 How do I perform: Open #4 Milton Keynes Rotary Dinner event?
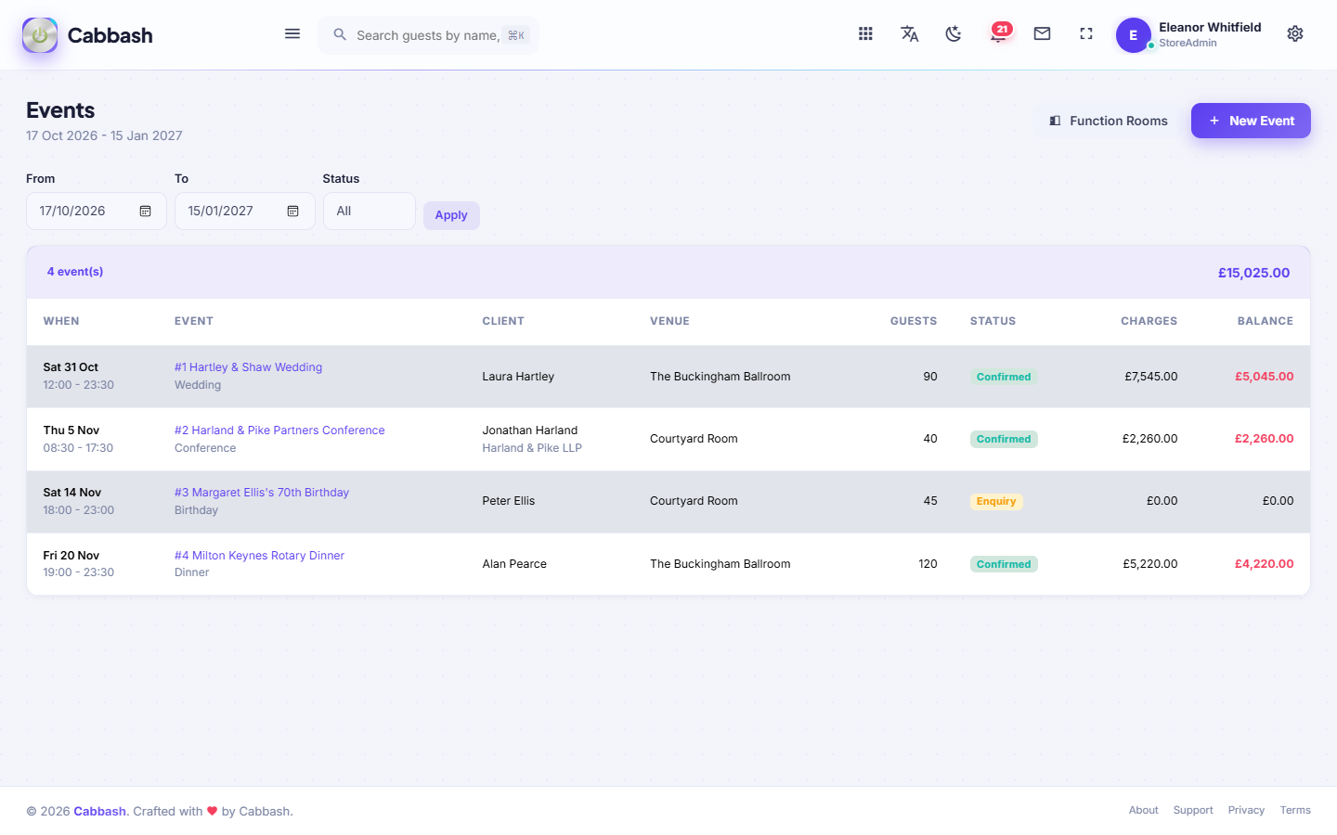tap(259, 556)
